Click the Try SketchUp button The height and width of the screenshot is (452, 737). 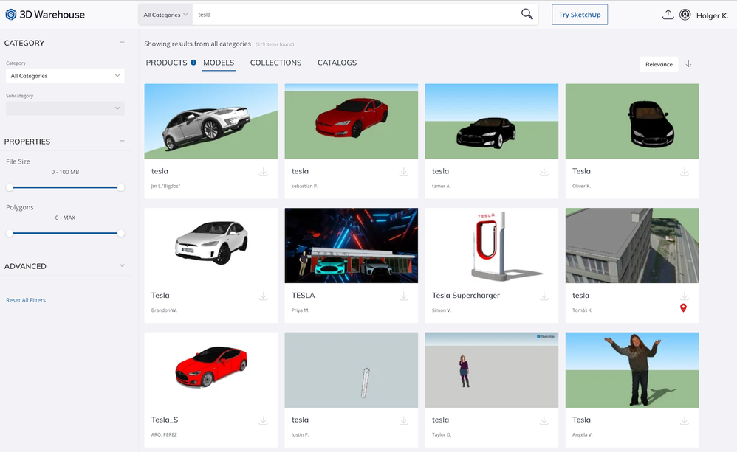click(x=580, y=15)
